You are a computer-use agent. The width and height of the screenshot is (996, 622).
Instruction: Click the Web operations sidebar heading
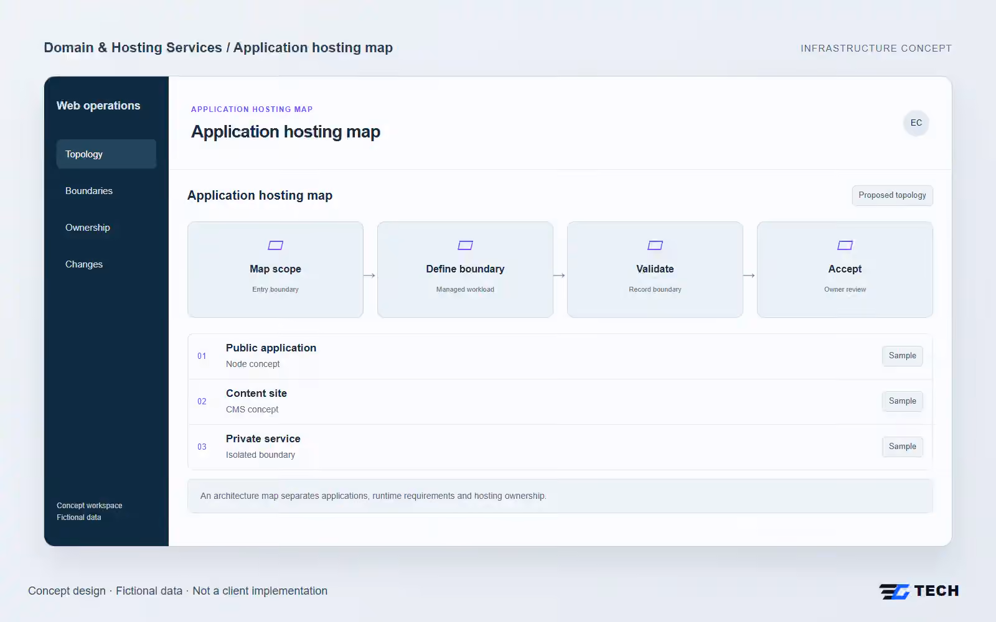point(98,106)
